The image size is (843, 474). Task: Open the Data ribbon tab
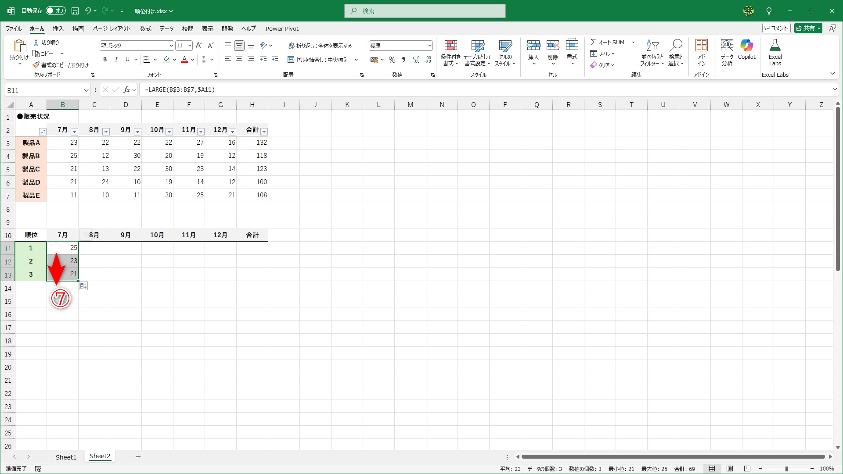click(166, 29)
